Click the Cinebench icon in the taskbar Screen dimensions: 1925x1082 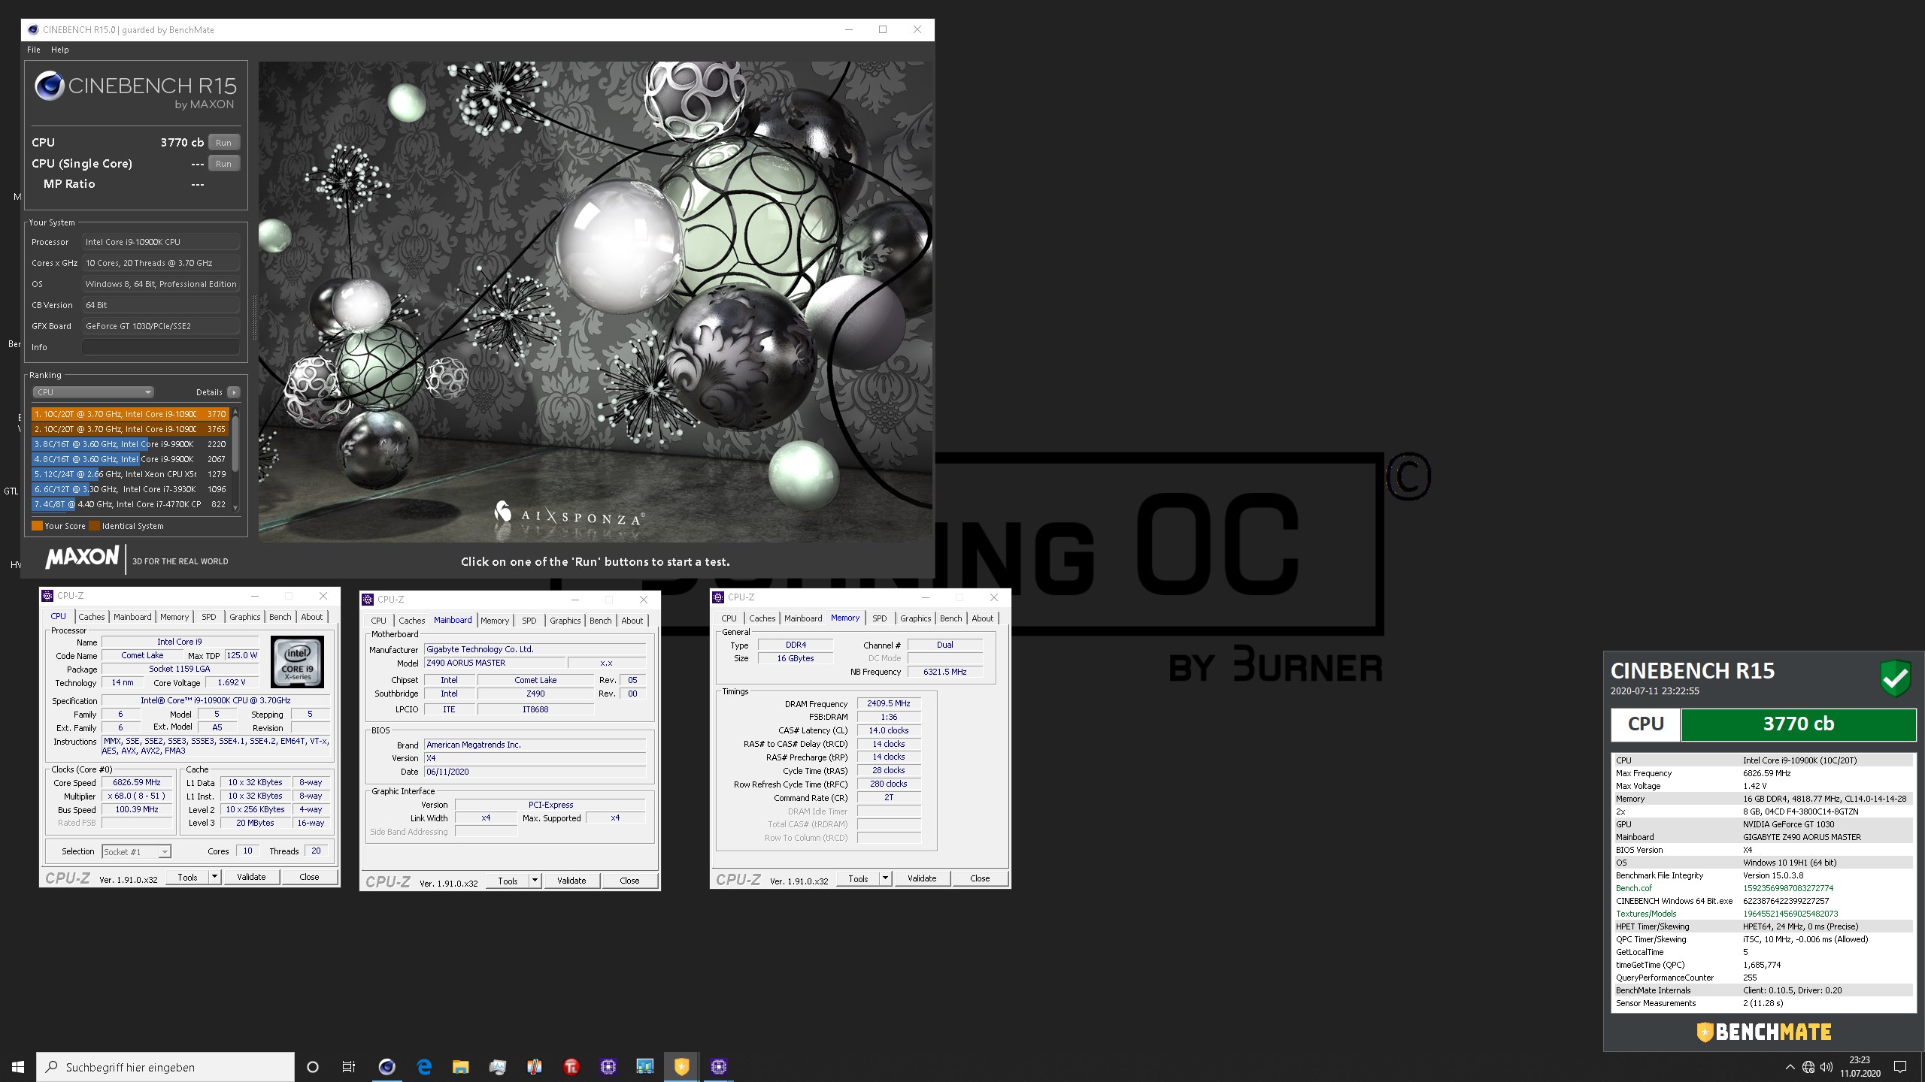pyautogui.click(x=387, y=1066)
